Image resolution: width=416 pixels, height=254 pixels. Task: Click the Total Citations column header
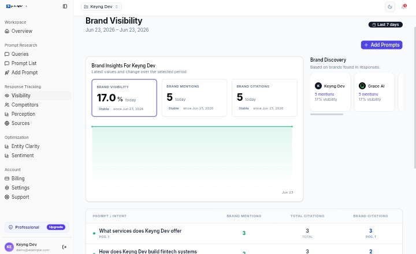point(307,216)
